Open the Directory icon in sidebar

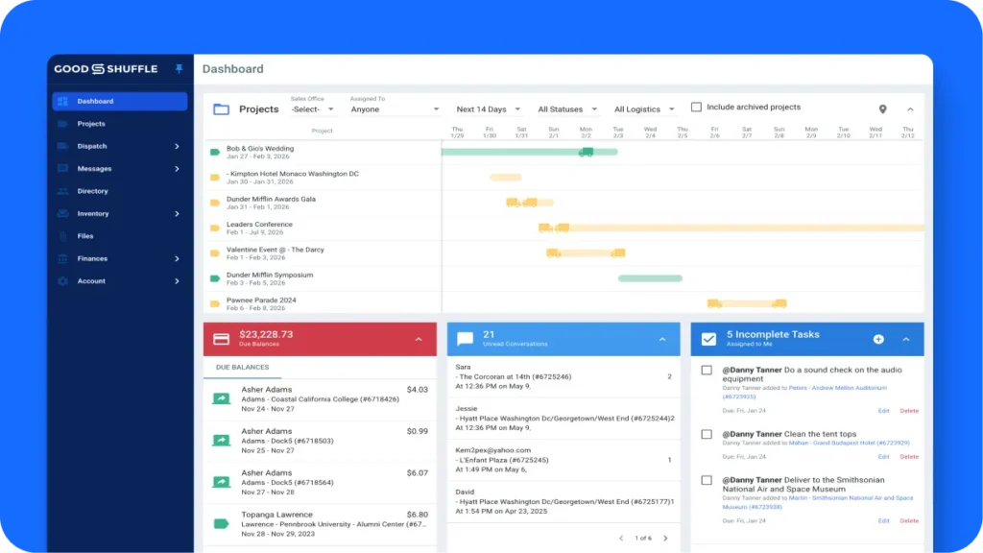(62, 191)
